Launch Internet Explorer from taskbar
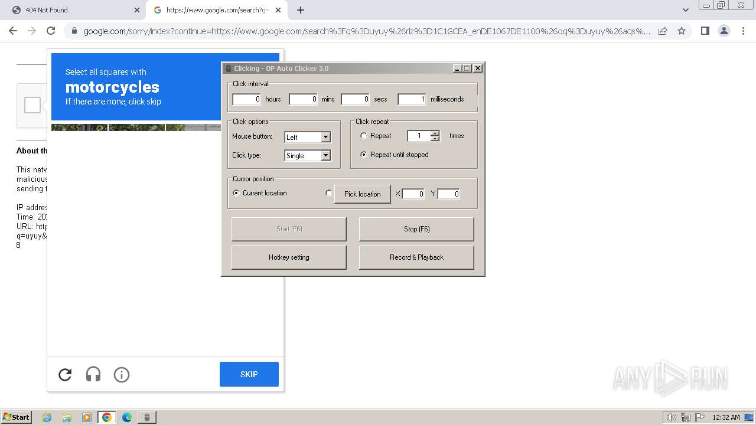 pos(47,417)
